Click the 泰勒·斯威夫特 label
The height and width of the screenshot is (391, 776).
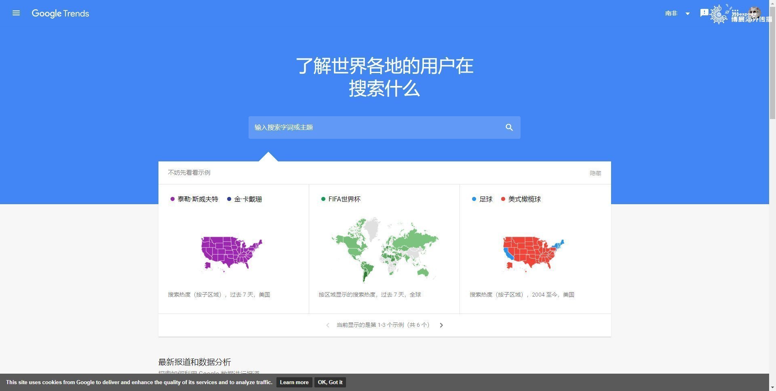(x=198, y=199)
